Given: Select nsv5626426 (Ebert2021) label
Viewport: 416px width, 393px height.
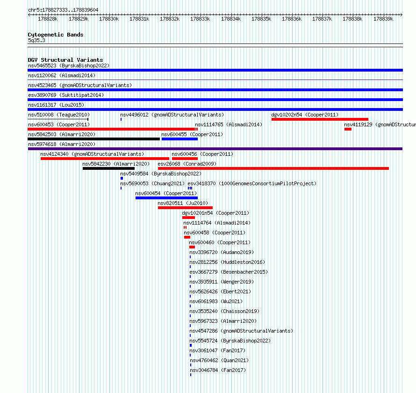Looking at the screenshot, I should (x=220, y=291).
